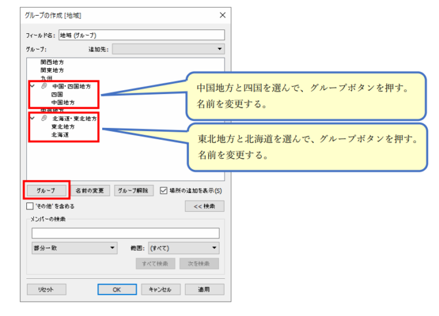This screenshot has width=439, height=316.
Task: Click the paperclip icon beside 中国・四国地方
Action: point(44,86)
